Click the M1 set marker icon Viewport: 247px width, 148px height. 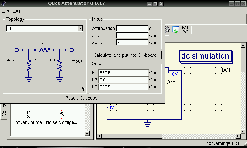pyautogui.click(x=185, y=29)
